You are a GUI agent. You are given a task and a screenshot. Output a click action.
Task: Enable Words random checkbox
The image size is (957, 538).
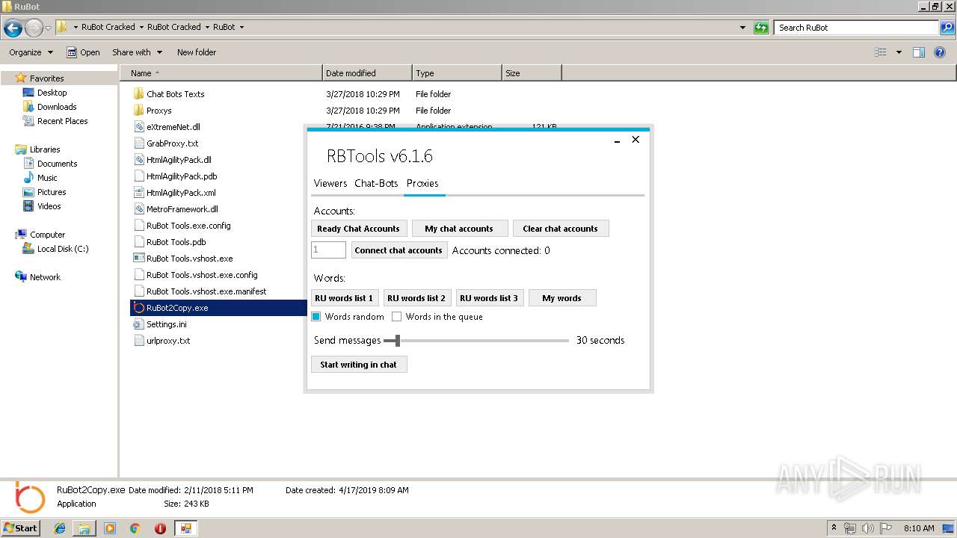coord(316,317)
